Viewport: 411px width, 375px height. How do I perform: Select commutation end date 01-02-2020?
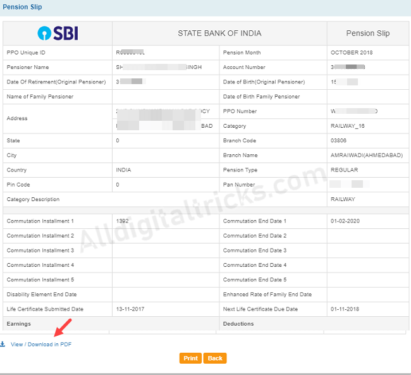coord(345,221)
